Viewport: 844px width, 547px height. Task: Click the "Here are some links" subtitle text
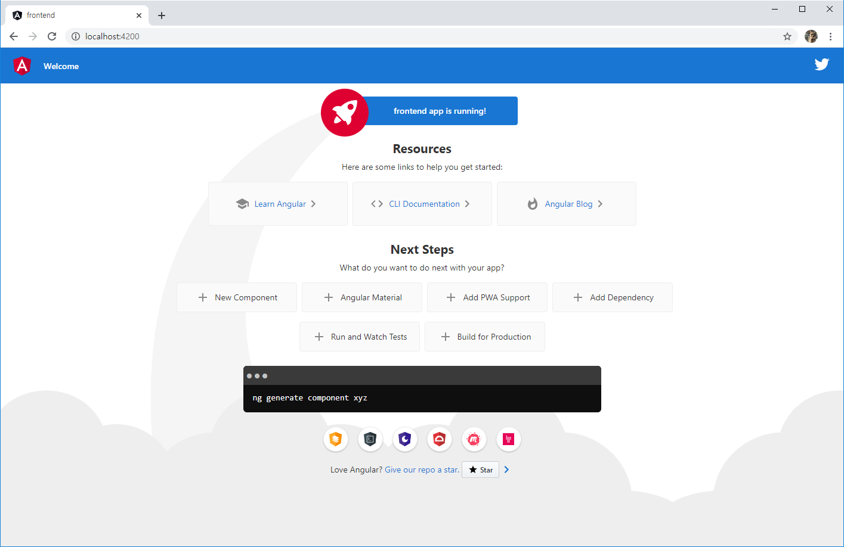click(422, 167)
